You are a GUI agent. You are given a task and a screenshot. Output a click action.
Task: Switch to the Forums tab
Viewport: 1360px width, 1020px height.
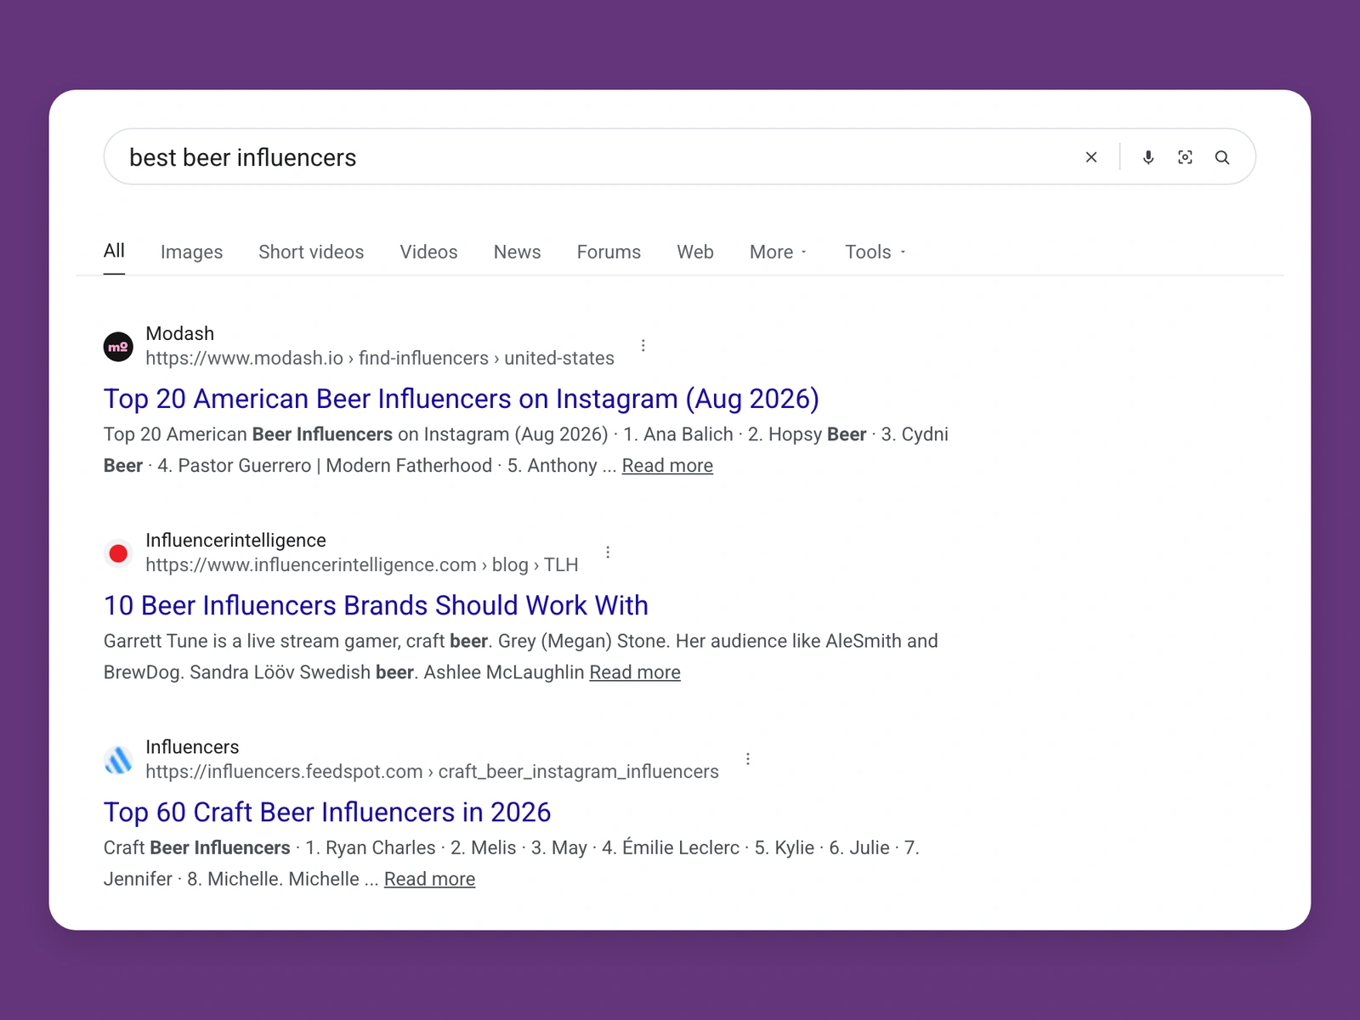pyautogui.click(x=609, y=252)
